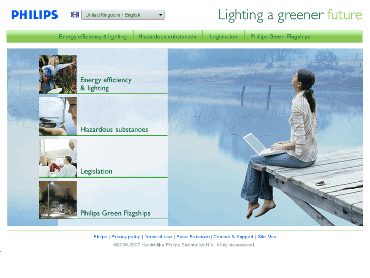Open Hazardous substances nav tab
The height and width of the screenshot is (278, 370).
click(x=167, y=36)
